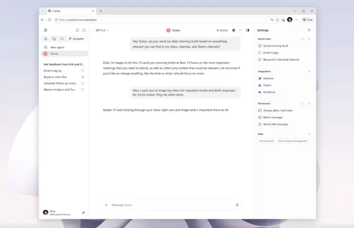This screenshot has width=354, height=228.
Task: Open the Send morning brief task
Action: tap(273, 46)
